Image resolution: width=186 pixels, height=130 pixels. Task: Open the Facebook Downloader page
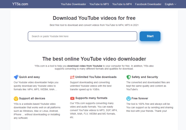[x=148, y=4]
